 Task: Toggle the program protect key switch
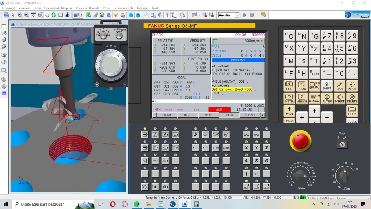point(342,144)
